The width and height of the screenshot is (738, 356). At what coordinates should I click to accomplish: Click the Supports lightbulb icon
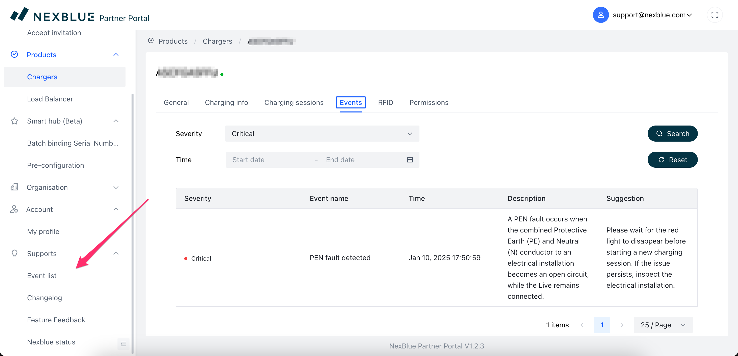pos(14,253)
